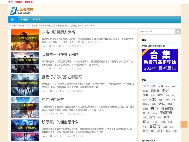The height and width of the screenshot is (142, 189).
Task: Select the 都是 tag
Action: tap(168, 131)
